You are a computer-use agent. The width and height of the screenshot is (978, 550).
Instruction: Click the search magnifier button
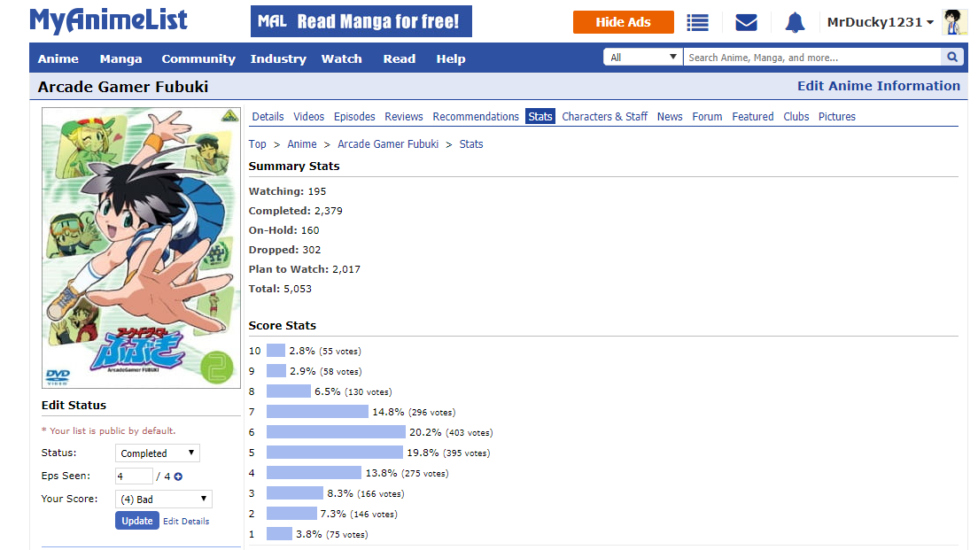[x=952, y=58]
